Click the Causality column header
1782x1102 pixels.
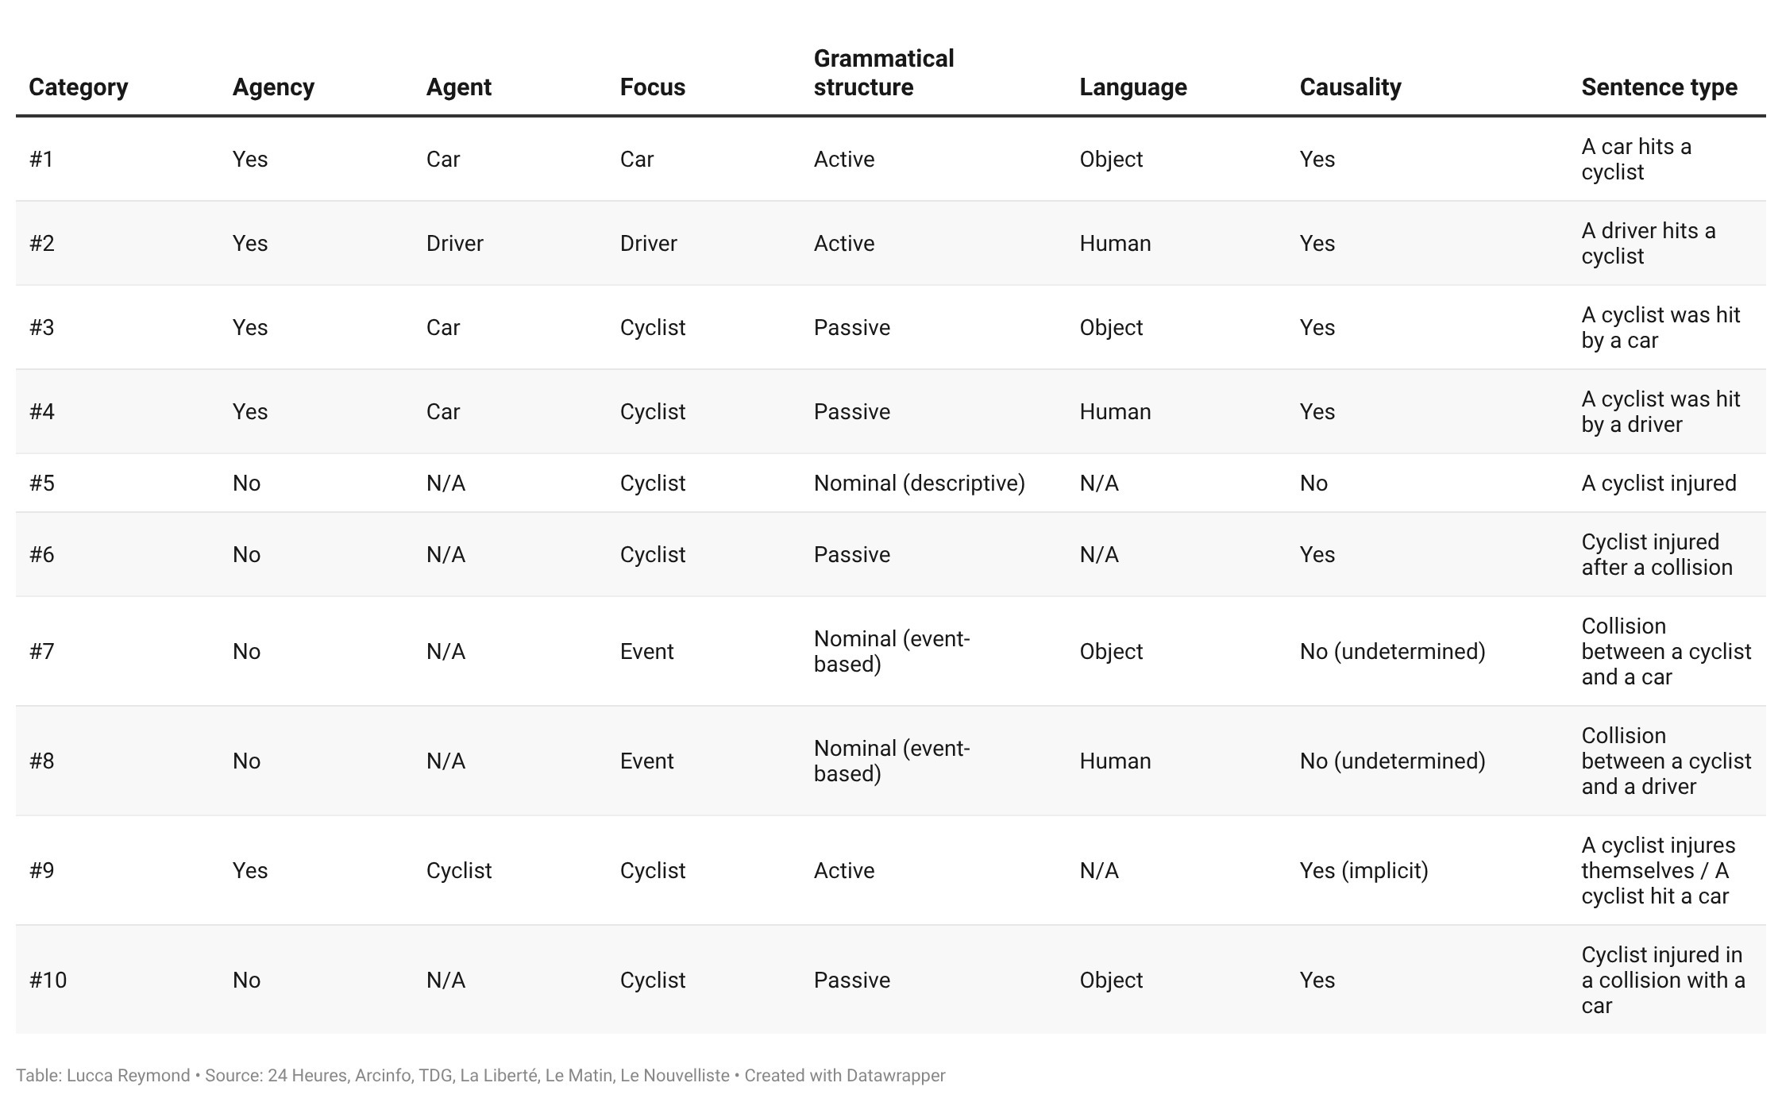(x=1350, y=87)
